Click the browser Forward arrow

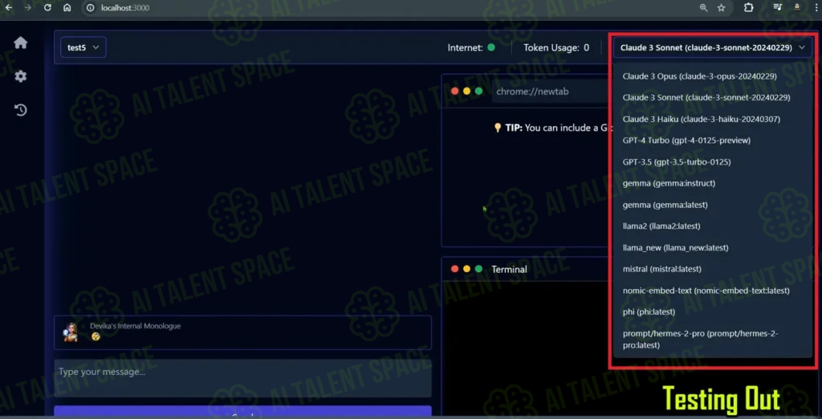coord(28,8)
